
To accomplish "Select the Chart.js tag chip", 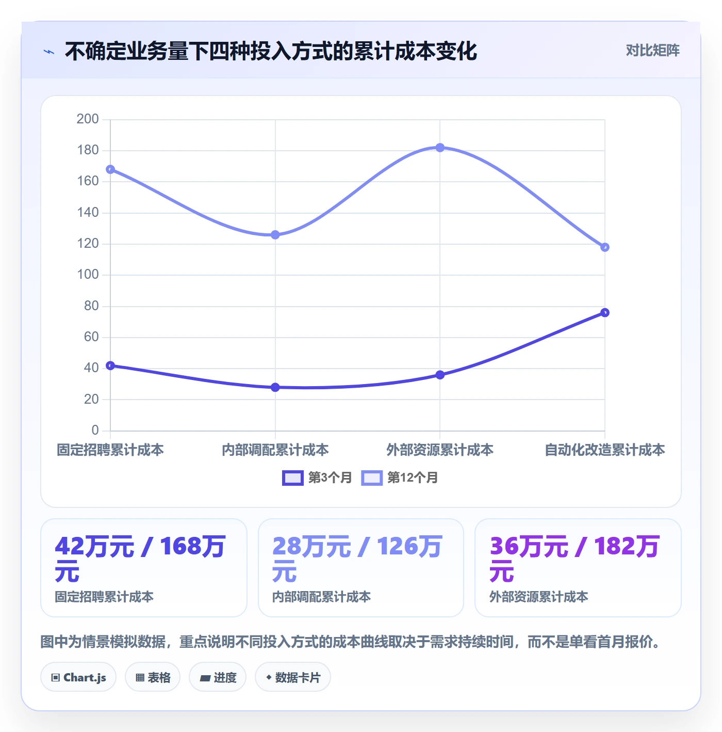I will 78,677.
